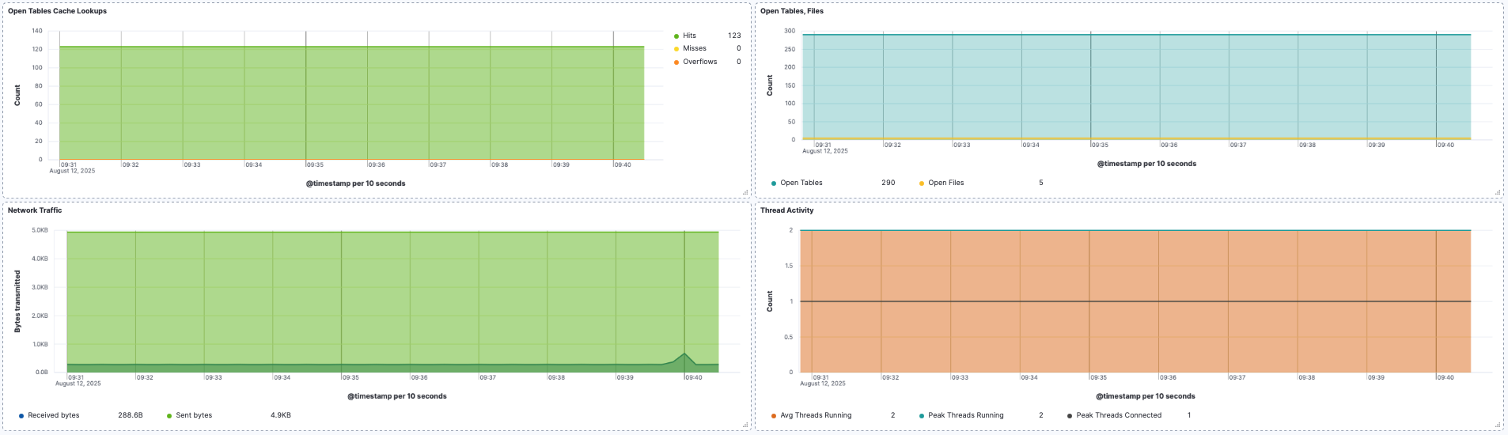Click the Peak Threads Running legend dot
Image resolution: width=1508 pixels, height=435 pixels.
point(921,416)
